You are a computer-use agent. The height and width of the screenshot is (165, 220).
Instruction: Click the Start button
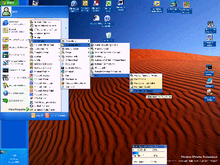[9, 3]
